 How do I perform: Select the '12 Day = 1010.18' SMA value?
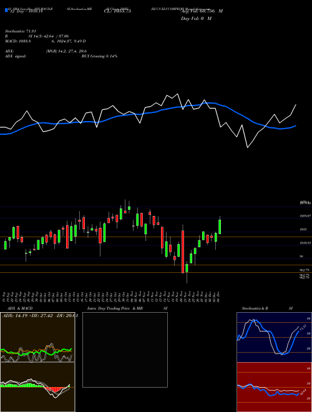[26, 11]
